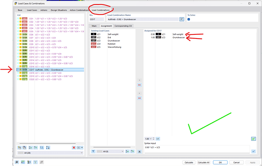Click the Syntax input field
The width and height of the screenshot is (262, 166).
(197, 149)
